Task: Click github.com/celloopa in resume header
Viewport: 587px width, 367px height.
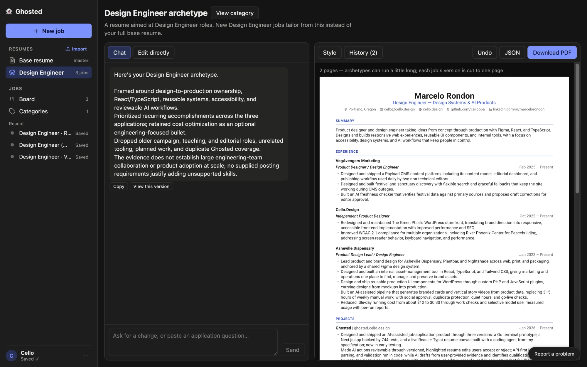Action: click(468, 110)
